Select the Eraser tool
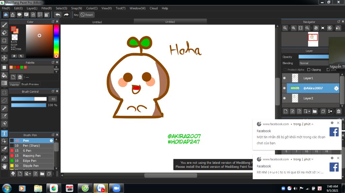 4,33
